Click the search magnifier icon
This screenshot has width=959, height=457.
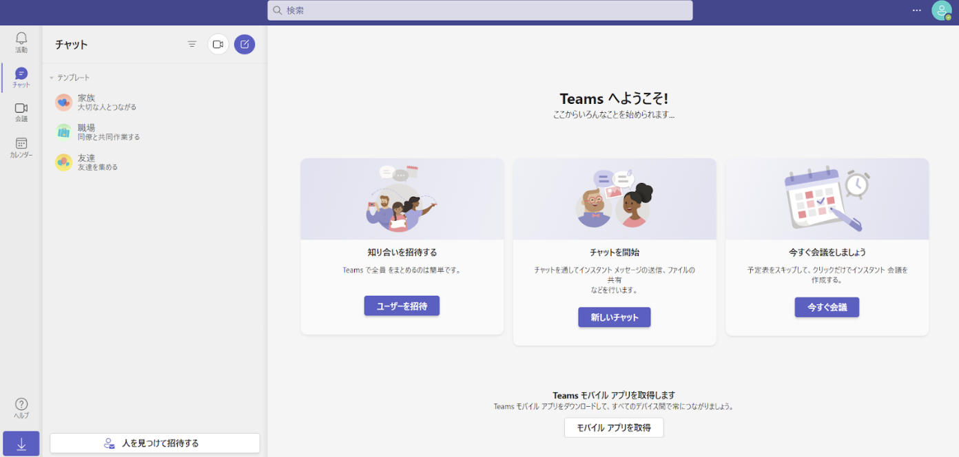click(278, 10)
